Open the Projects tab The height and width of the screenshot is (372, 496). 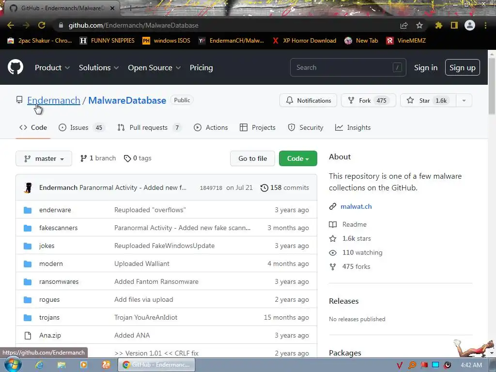(258, 127)
